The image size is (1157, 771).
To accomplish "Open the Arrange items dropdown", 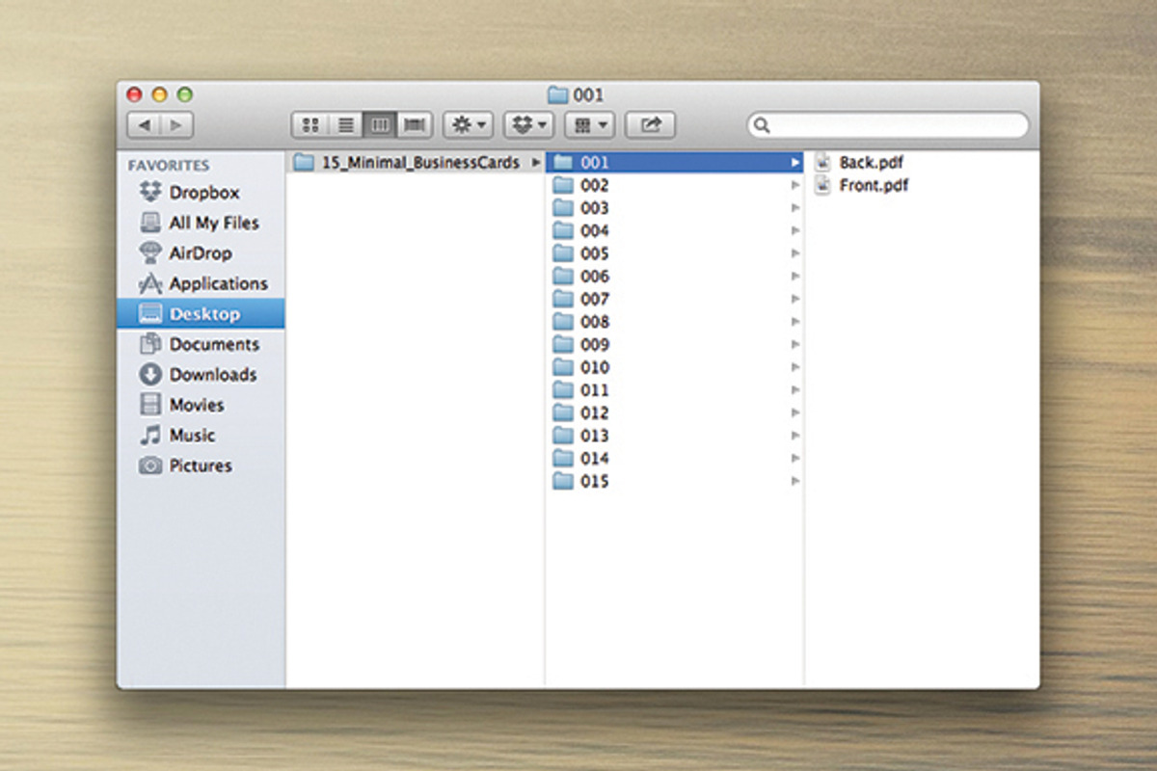I will [589, 125].
